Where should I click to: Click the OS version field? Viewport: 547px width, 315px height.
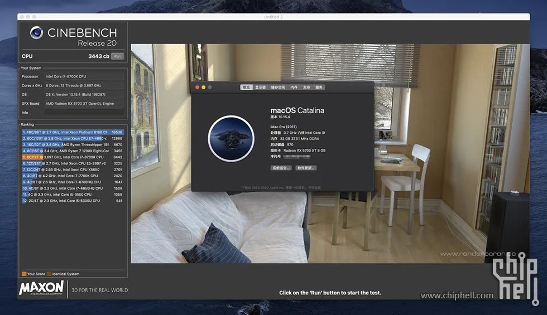[x=84, y=94]
